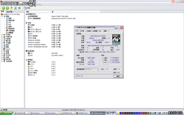
Task: Open the Report toolbar button
Action: click(27, 8)
